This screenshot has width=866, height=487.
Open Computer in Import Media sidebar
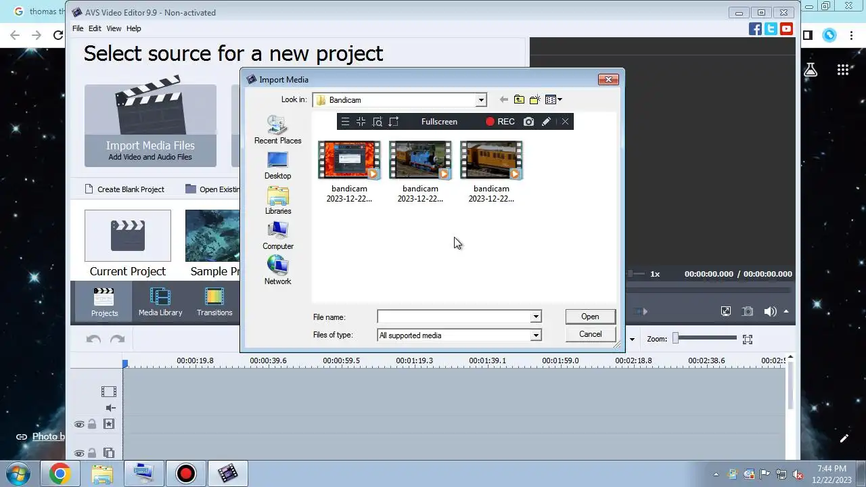point(277,235)
